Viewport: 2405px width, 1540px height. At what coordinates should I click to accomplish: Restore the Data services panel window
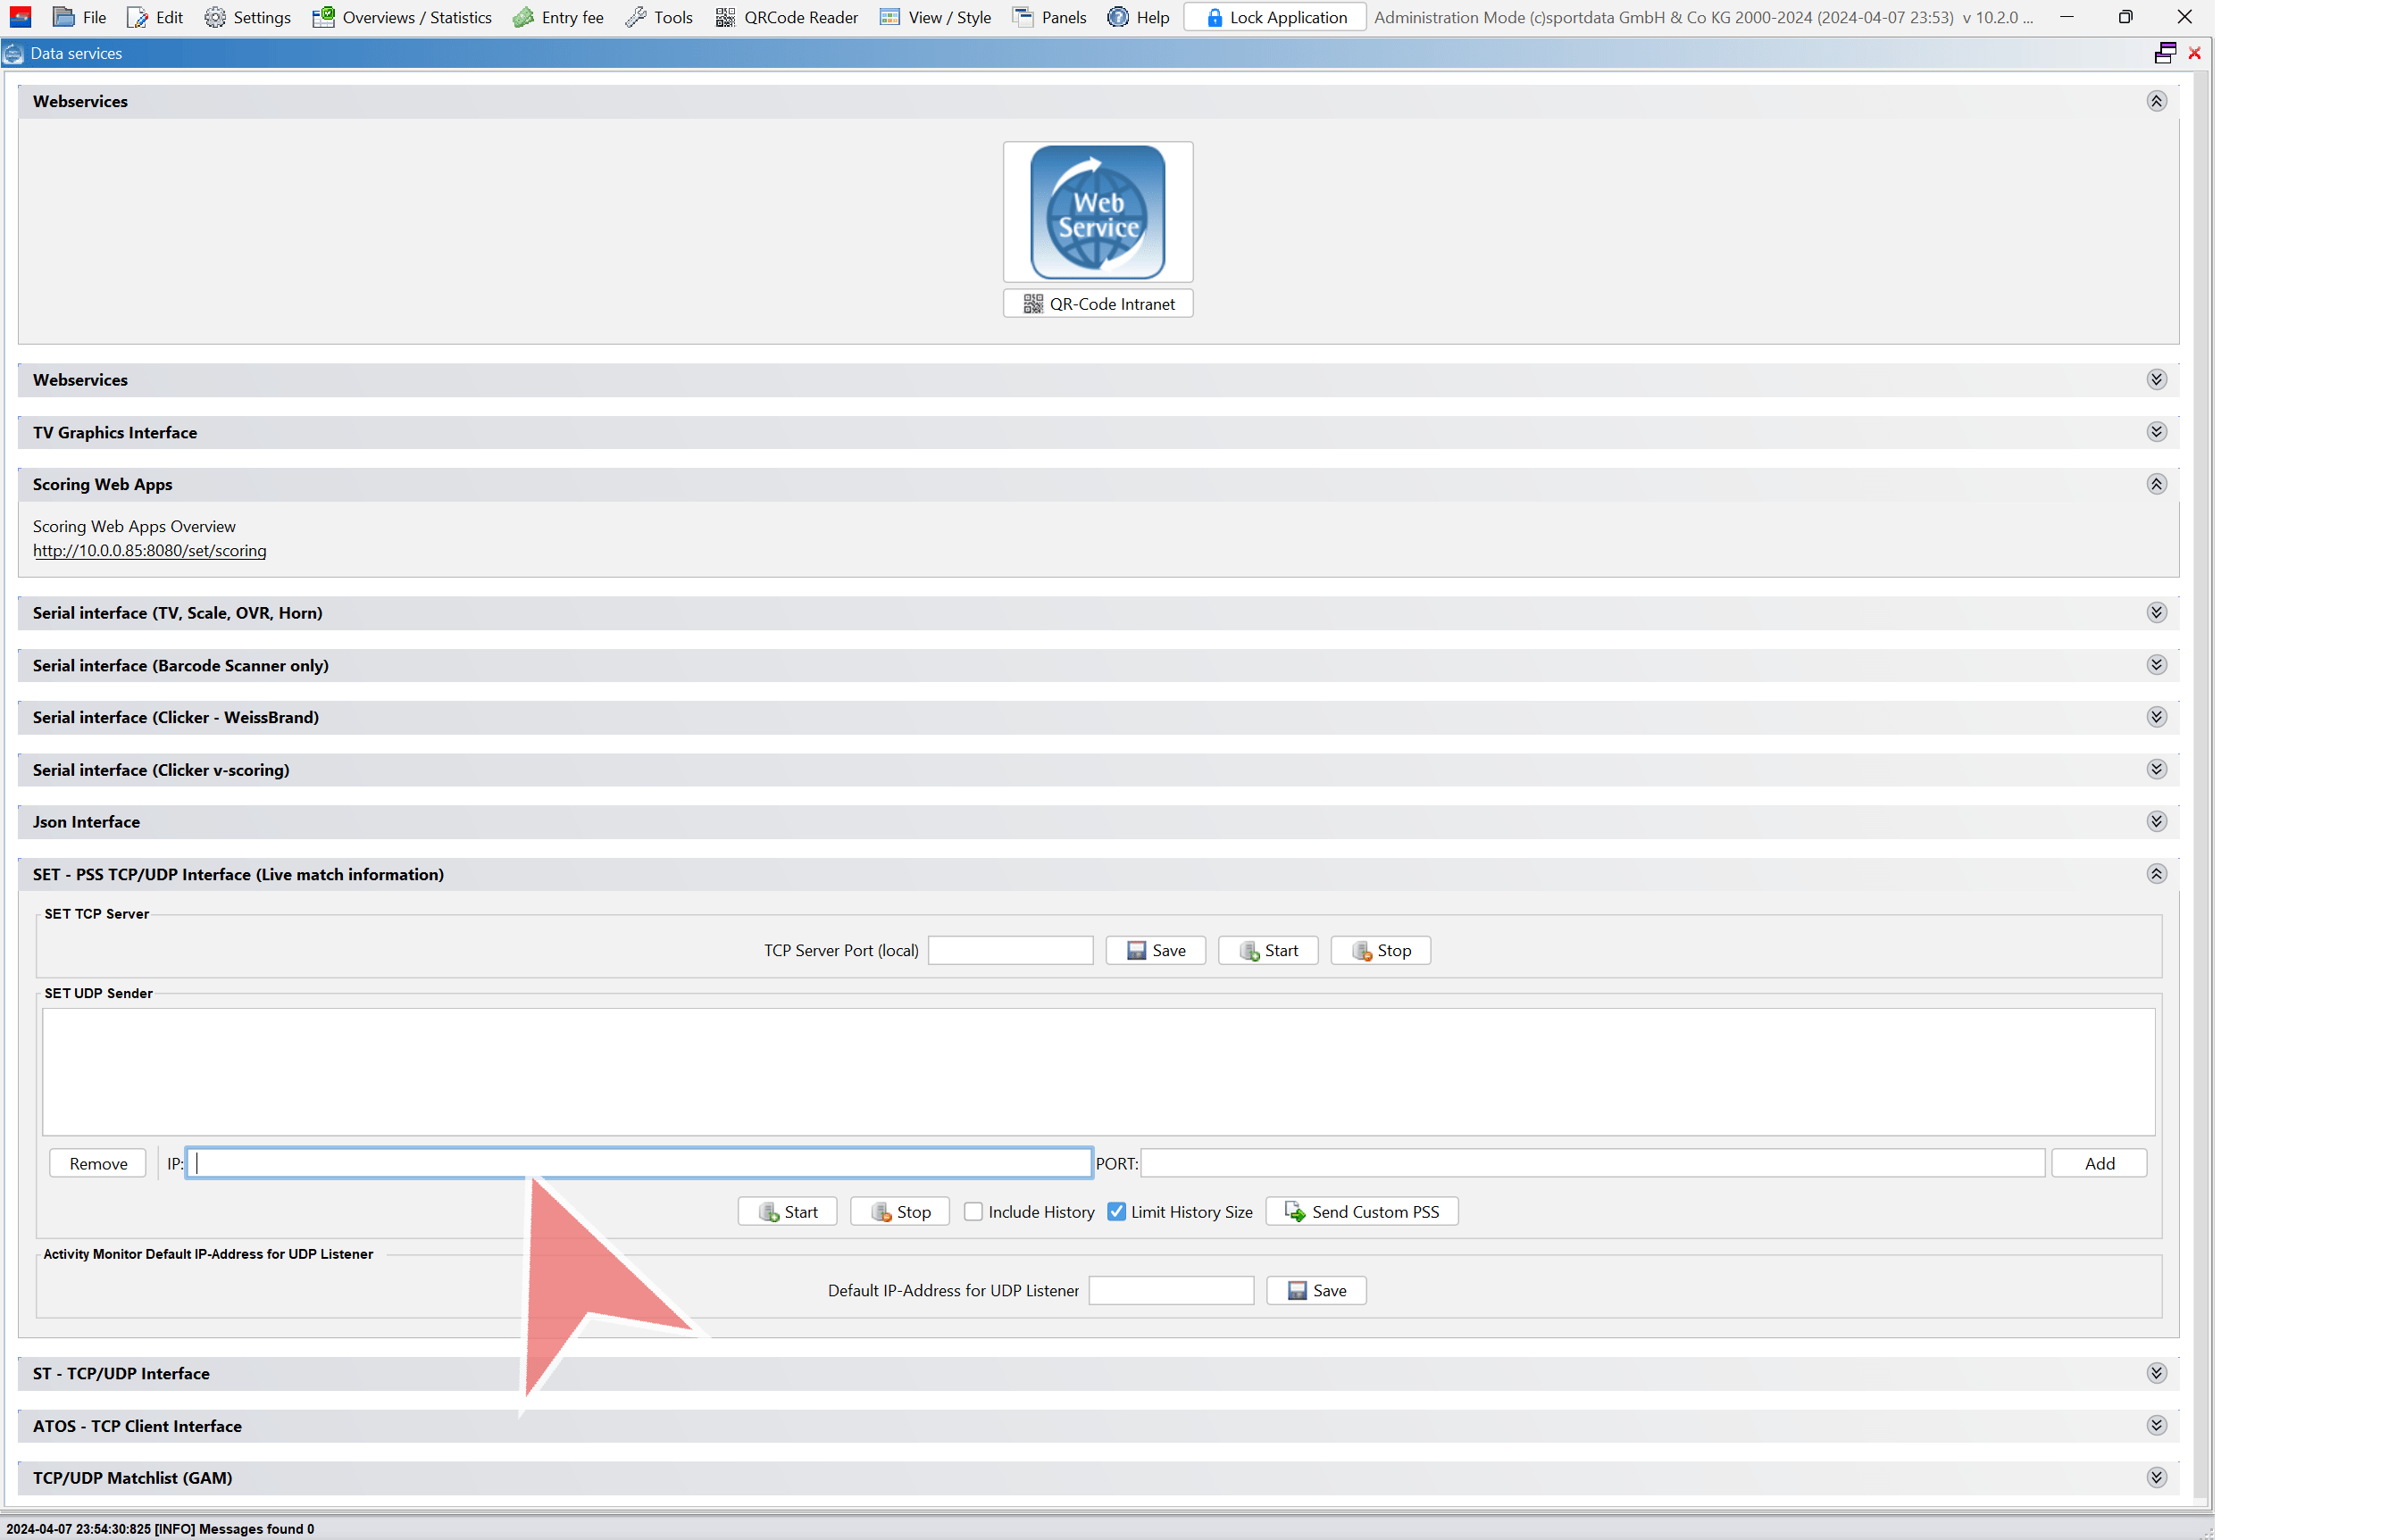(2165, 53)
